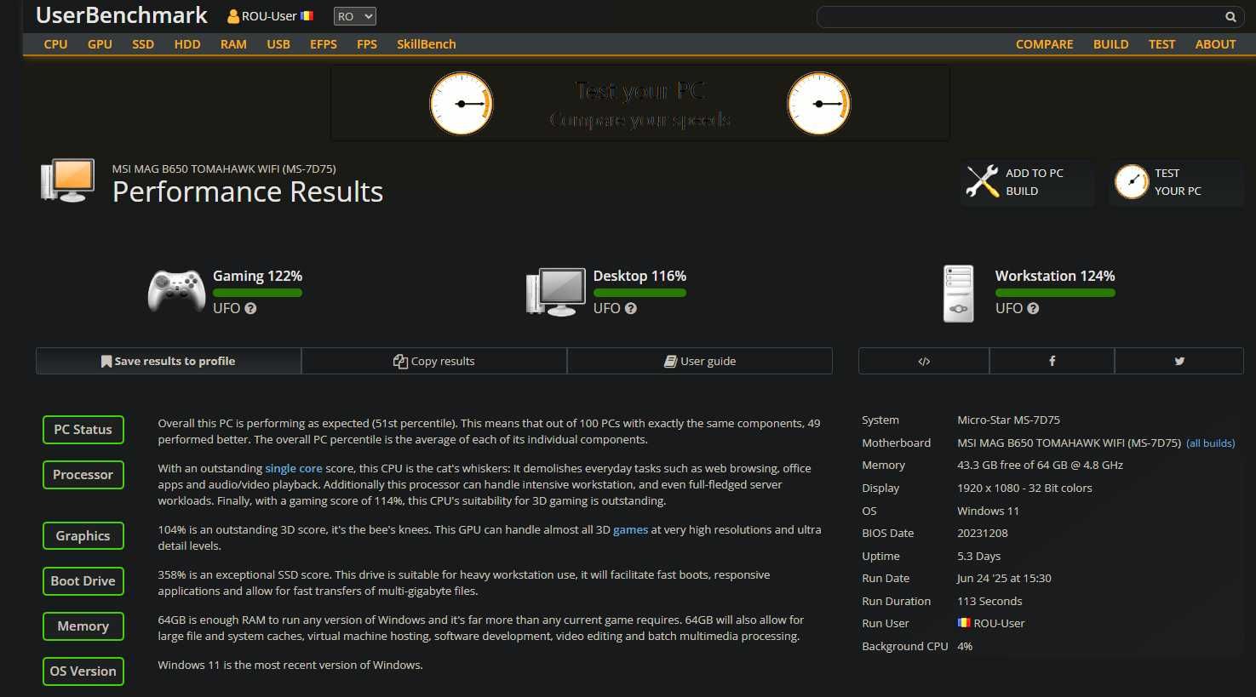The height and width of the screenshot is (697, 1256).
Task: Click the embed code icon button
Action: tap(924, 361)
